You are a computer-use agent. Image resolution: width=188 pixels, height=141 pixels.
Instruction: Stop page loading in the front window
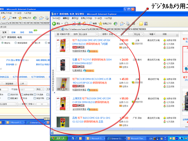tap(74, 23)
